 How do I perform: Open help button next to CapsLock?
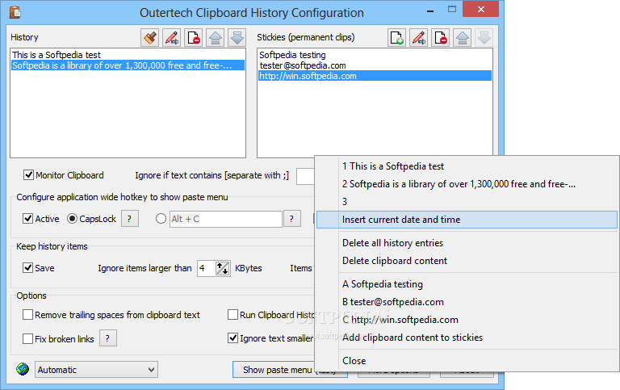pyautogui.click(x=130, y=218)
